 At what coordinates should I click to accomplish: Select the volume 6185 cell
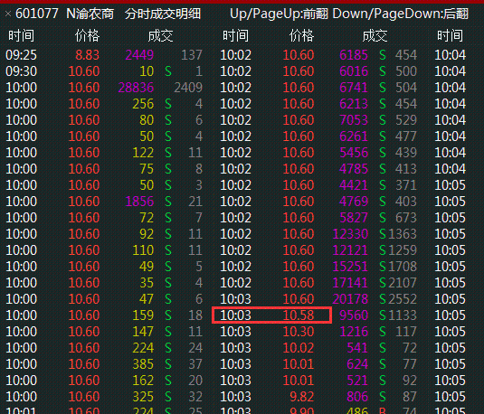pyautogui.click(x=354, y=55)
